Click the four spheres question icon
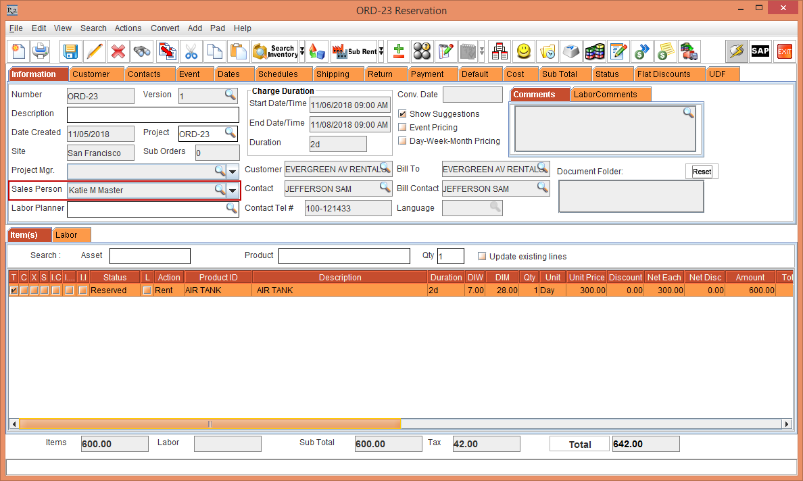 pos(422,51)
